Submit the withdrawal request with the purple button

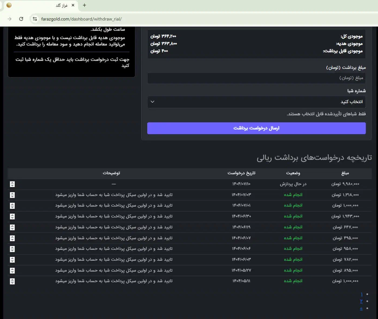coord(256,128)
